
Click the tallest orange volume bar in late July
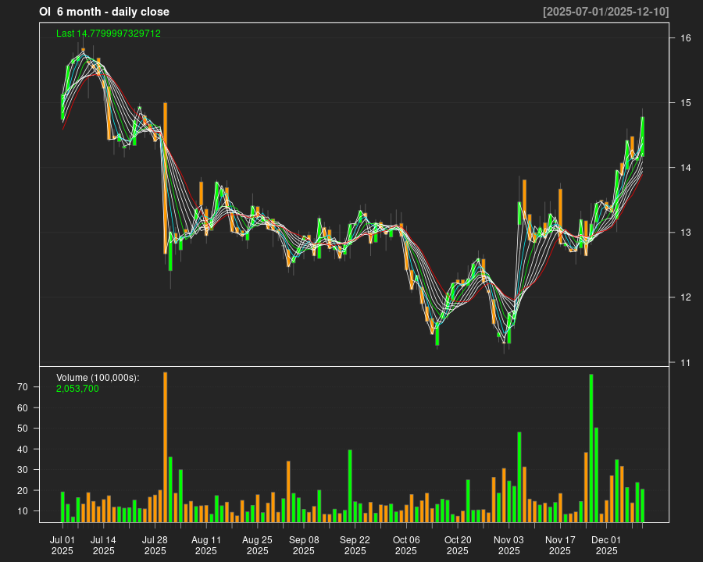pos(165,446)
